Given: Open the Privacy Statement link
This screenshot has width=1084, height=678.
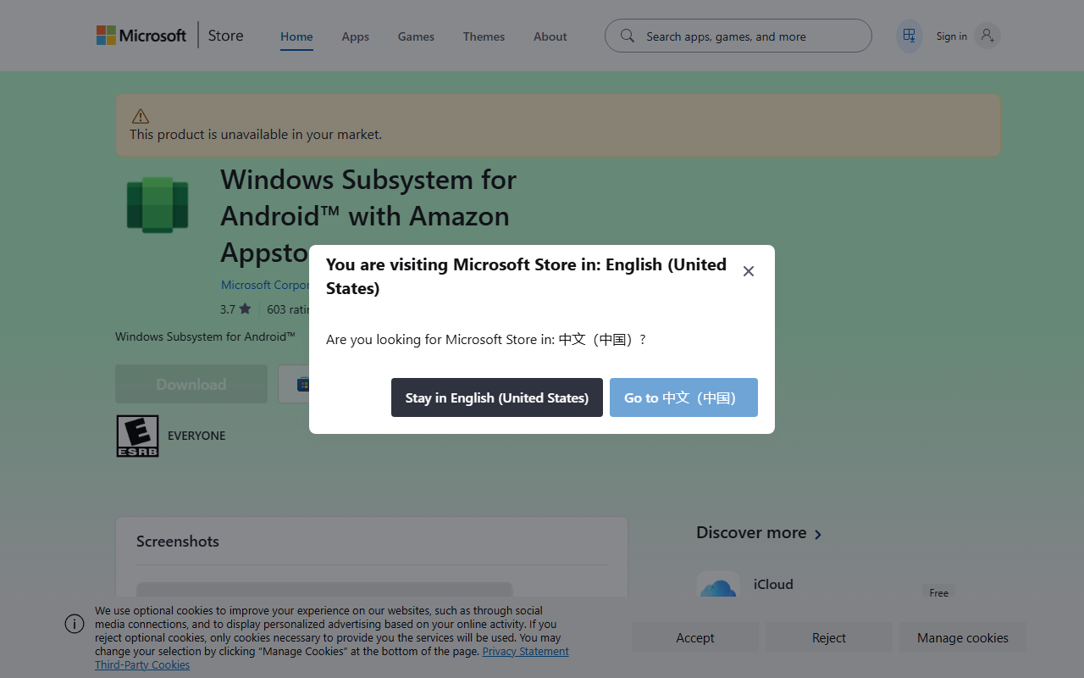Looking at the screenshot, I should point(525,651).
